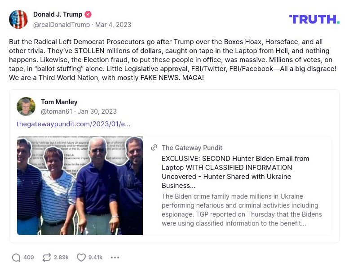Click the 9.41k likes count
349x271 pixels.
95,258
